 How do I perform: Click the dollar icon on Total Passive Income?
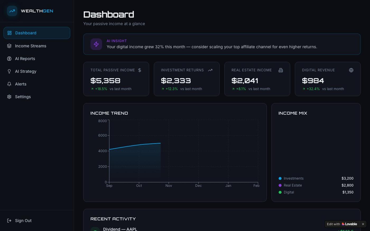pyautogui.click(x=140, y=70)
